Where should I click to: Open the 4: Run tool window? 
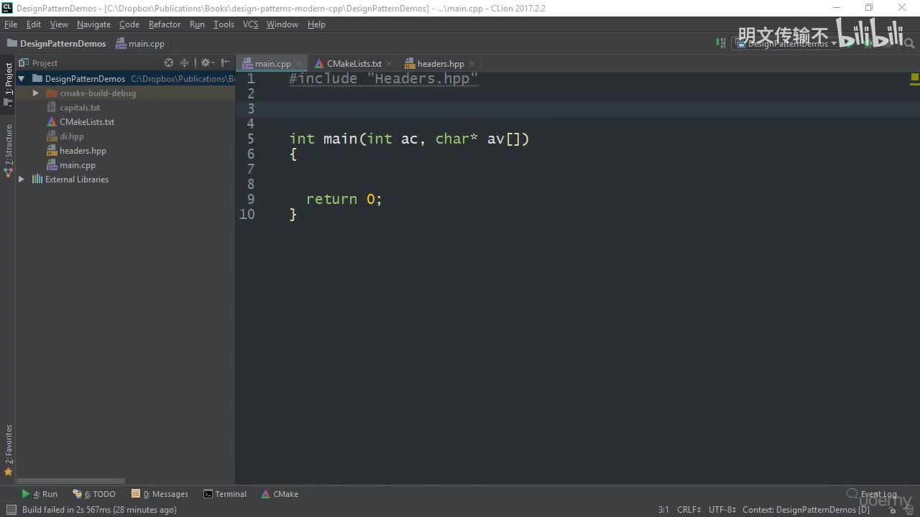[40, 494]
